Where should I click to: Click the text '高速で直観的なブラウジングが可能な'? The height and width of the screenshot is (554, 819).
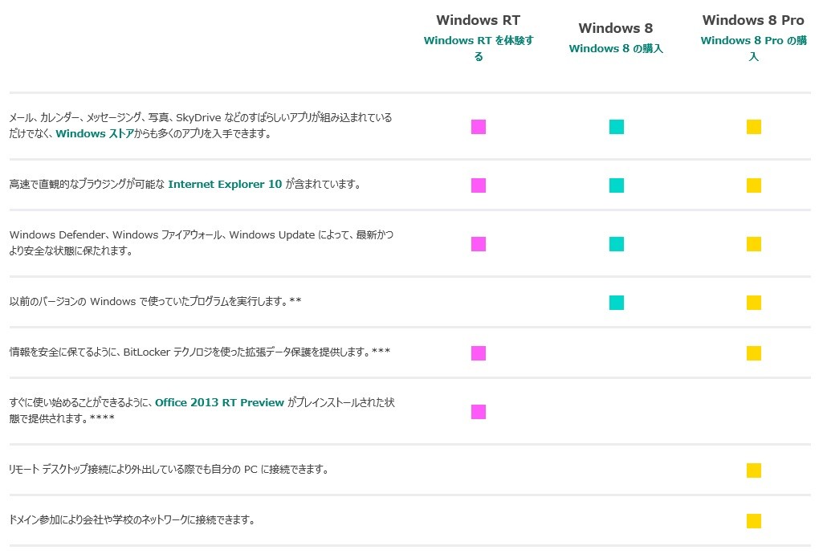(87, 185)
